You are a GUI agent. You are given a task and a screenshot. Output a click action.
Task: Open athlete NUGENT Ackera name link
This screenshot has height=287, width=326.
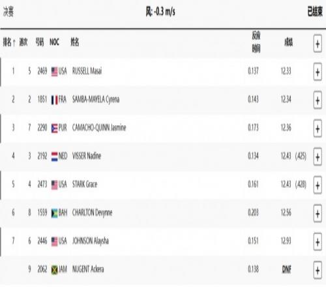(88, 269)
